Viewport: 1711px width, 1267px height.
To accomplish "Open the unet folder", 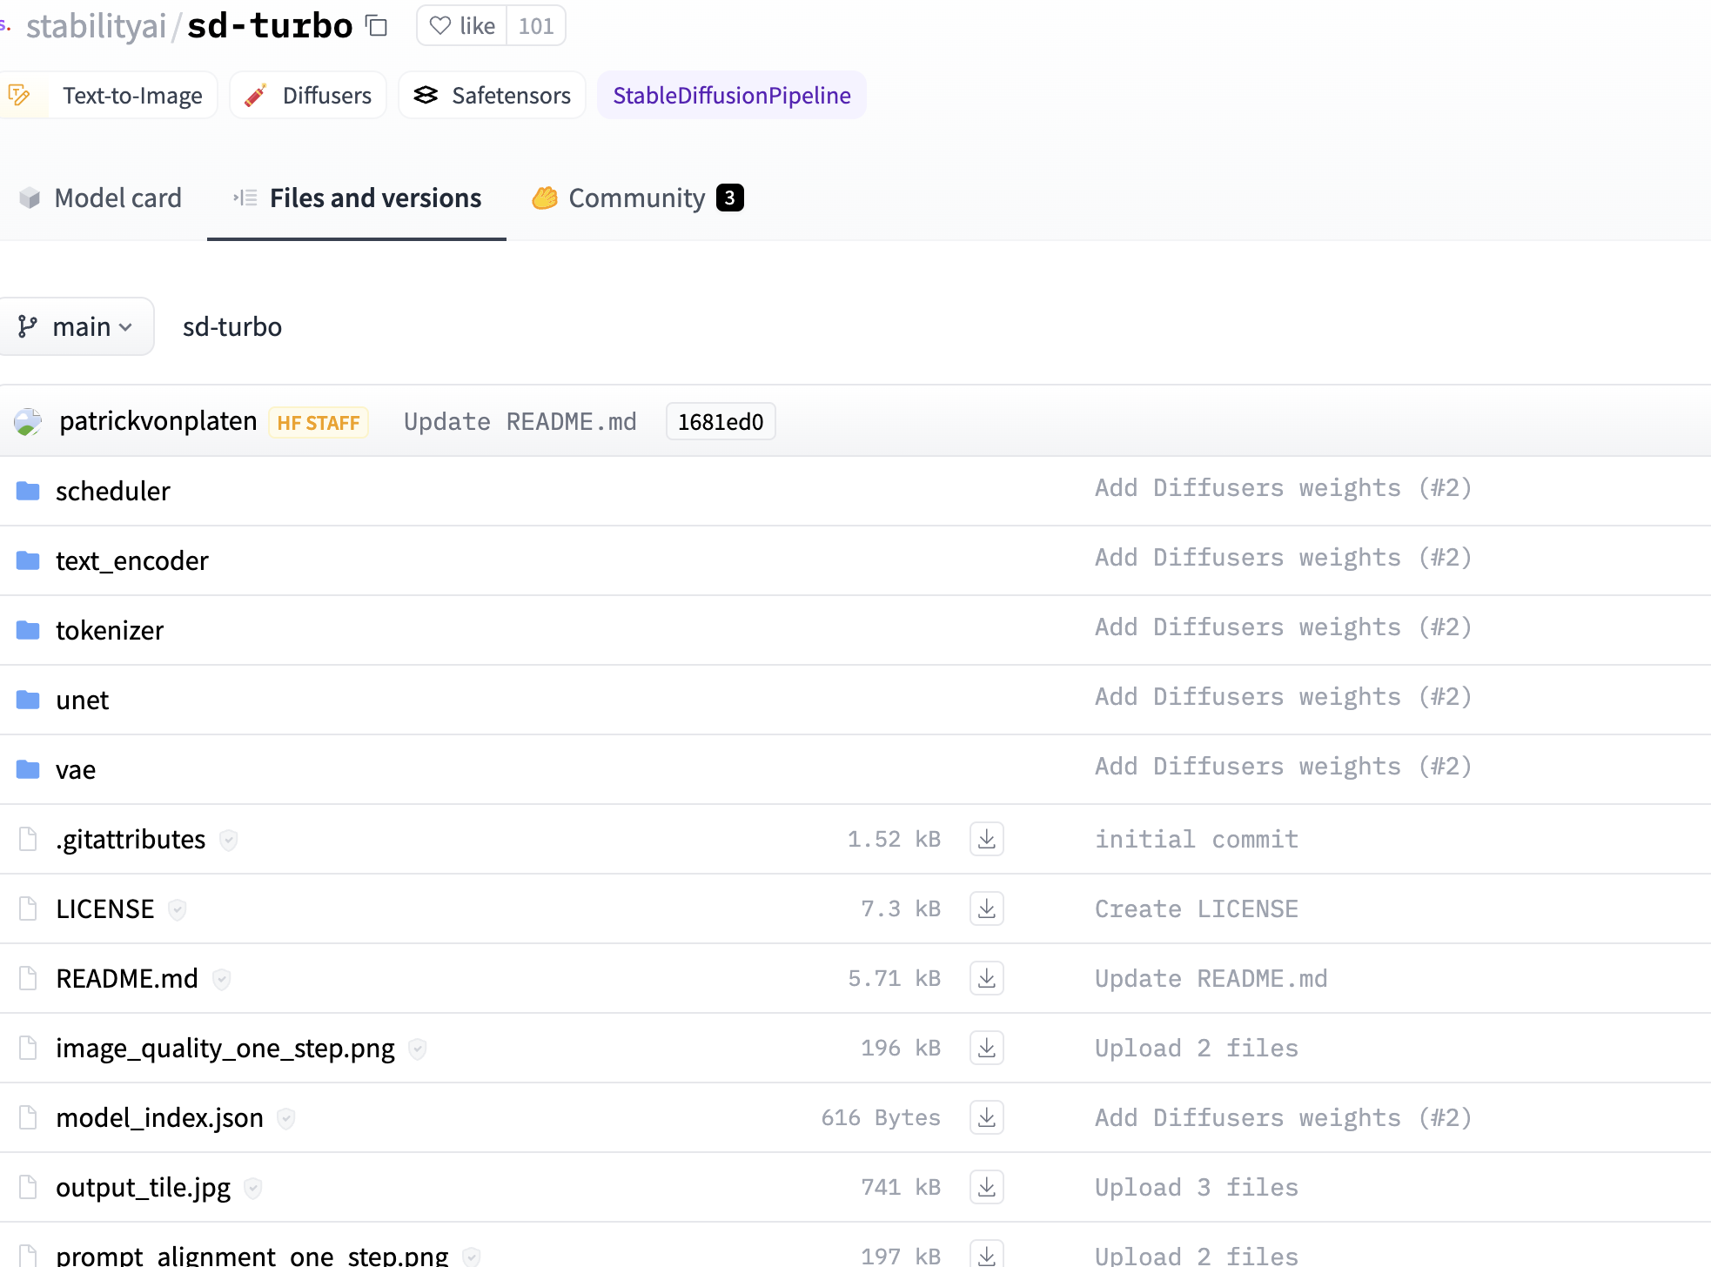I will (x=83, y=701).
